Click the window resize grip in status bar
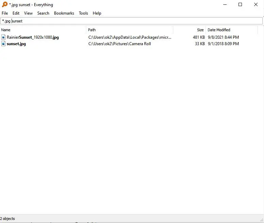 click(x=262, y=220)
